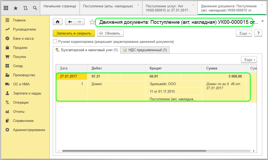The image size is (268, 160).
Task: Click the Записать и закрыть button
Action: click(74, 33)
